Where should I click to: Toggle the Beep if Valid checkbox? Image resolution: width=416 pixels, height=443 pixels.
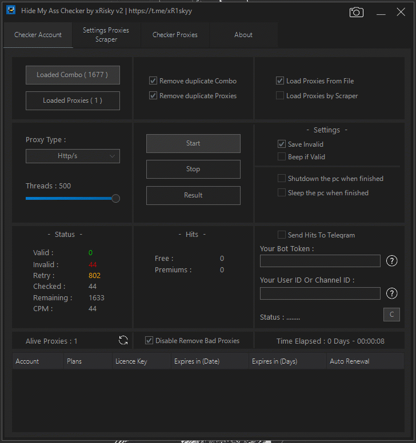(282, 157)
